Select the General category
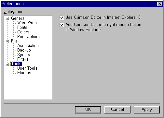The width and height of the screenshot is (164, 118). [x=18, y=18]
